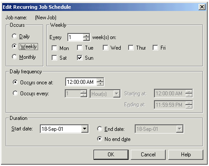Check the Sat checkbox

[54, 58]
